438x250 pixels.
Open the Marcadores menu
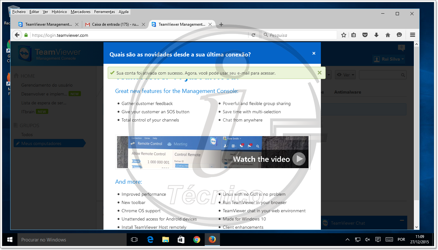click(x=80, y=12)
